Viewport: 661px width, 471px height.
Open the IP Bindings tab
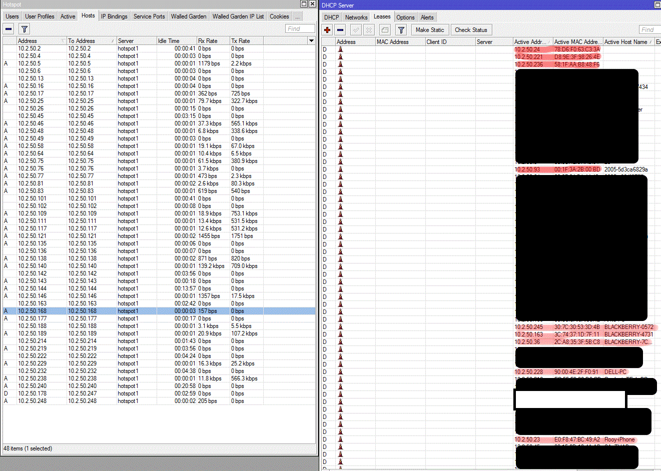[114, 16]
